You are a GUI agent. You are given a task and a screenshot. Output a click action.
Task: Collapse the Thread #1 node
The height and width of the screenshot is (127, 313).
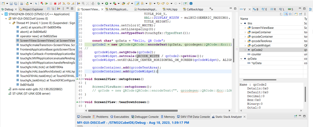click(x=10, y=23)
